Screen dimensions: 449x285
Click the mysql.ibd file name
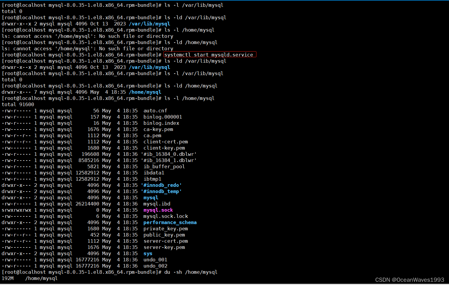(157, 204)
